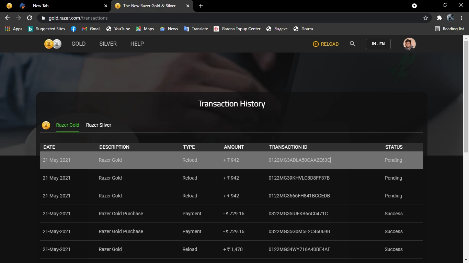469x263 pixels.
Task: Click the DATE column header
Action: tap(49, 147)
